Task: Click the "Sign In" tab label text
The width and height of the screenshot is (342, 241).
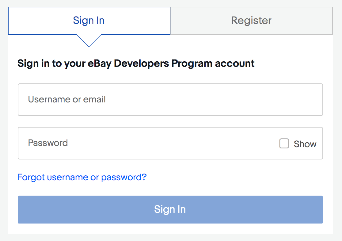Action: pos(89,21)
